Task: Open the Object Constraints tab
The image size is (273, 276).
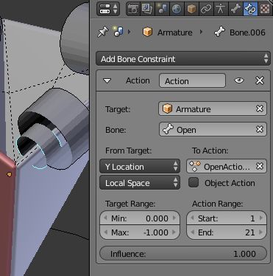Action: pos(206,9)
